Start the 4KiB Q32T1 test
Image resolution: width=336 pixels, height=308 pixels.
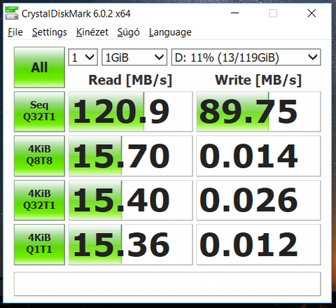pyautogui.click(x=39, y=200)
